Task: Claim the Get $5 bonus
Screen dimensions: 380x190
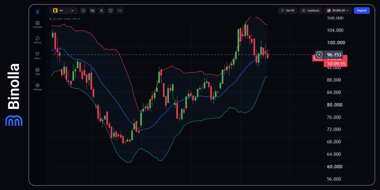Action: (x=288, y=11)
